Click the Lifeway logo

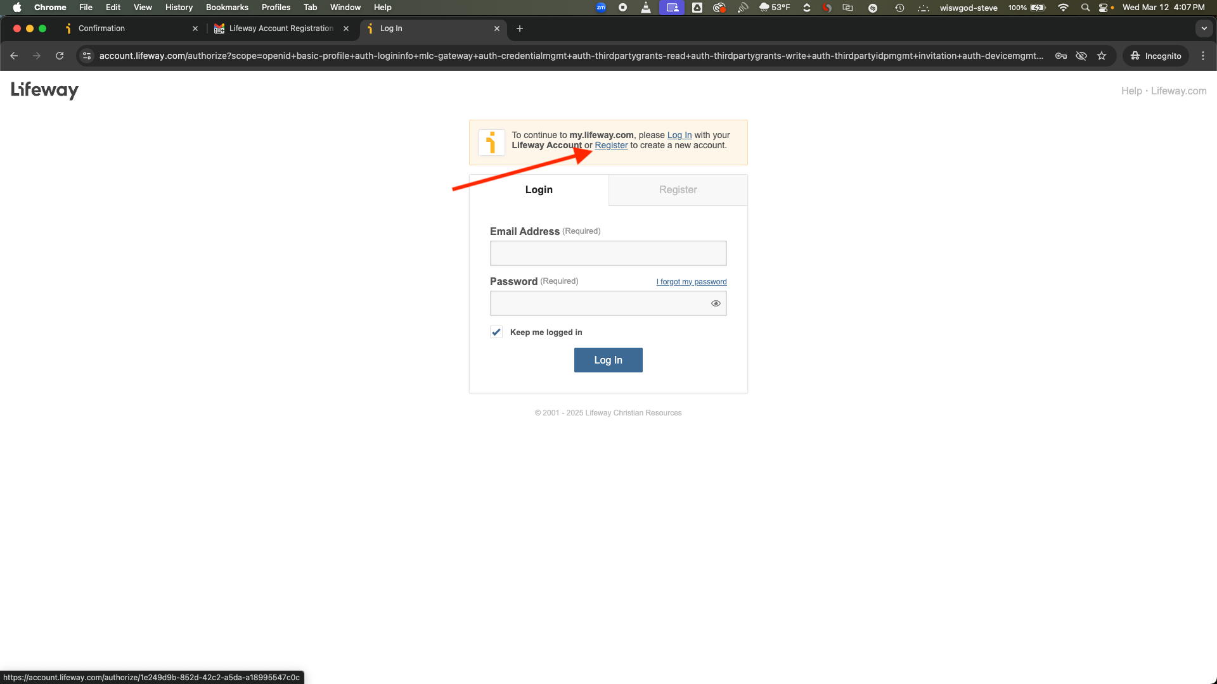tap(44, 91)
